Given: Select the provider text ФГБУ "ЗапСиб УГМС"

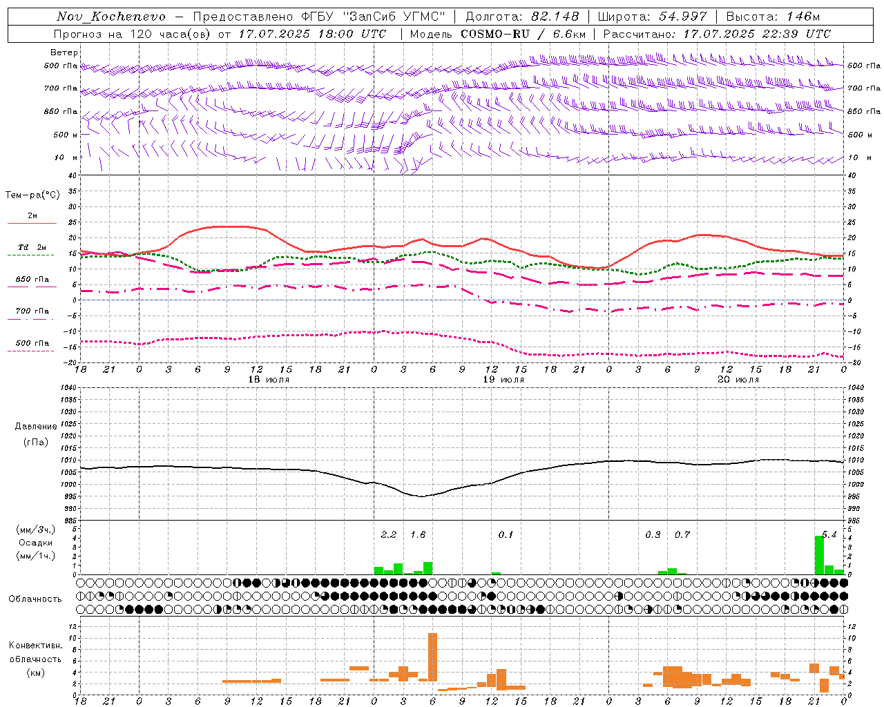Looking at the screenshot, I should tap(374, 17).
